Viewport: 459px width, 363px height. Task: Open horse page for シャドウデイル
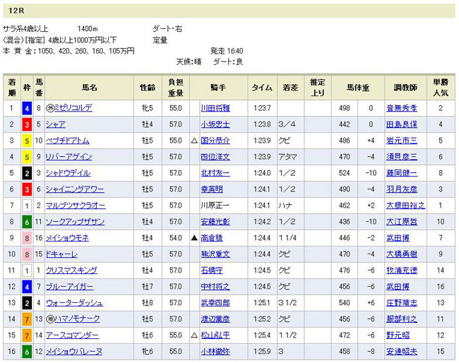(x=69, y=173)
